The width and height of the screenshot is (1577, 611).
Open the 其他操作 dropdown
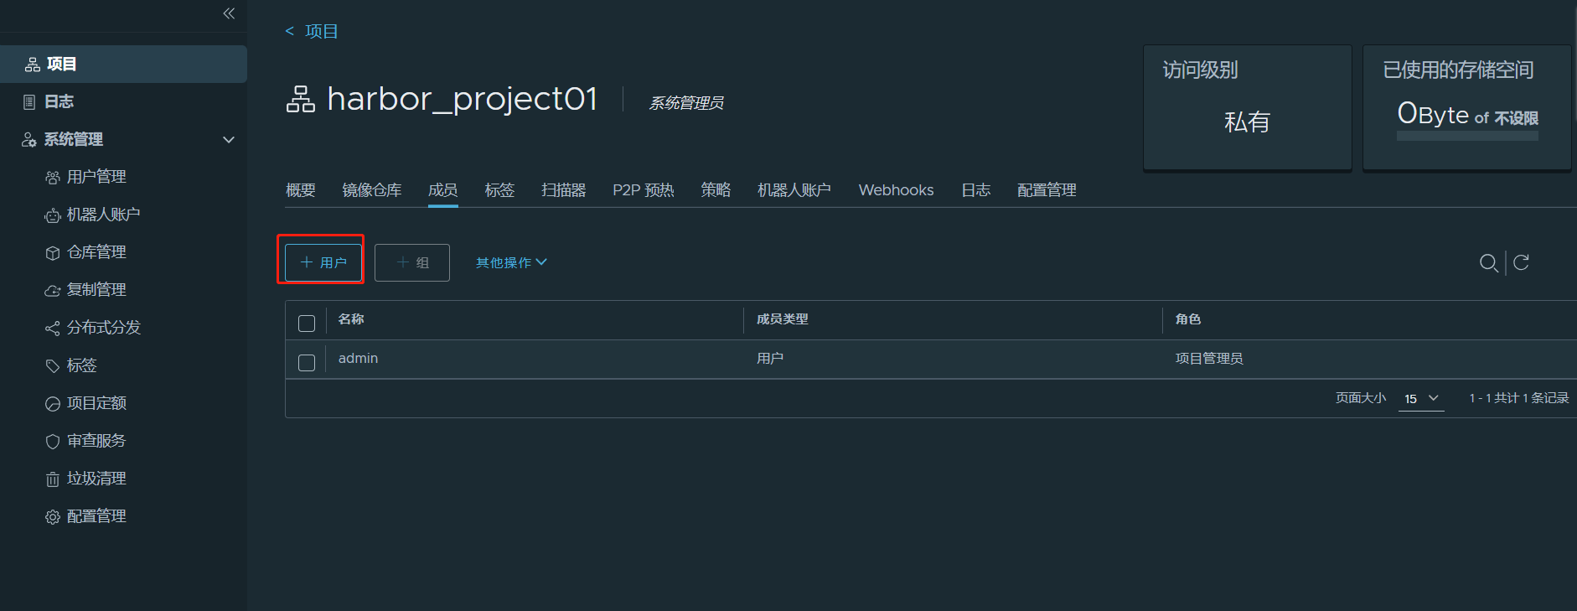(511, 262)
